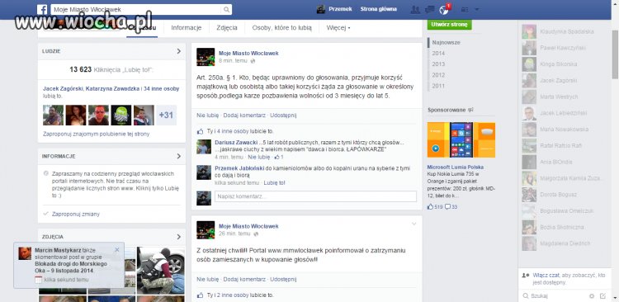Click thumbs-up icon beside 'Ty i 4 inne osoby'
619x302 pixels.
pos(201,131)
